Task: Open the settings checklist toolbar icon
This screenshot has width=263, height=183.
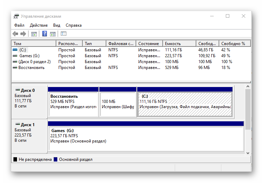Action: [x=64, y=34]
